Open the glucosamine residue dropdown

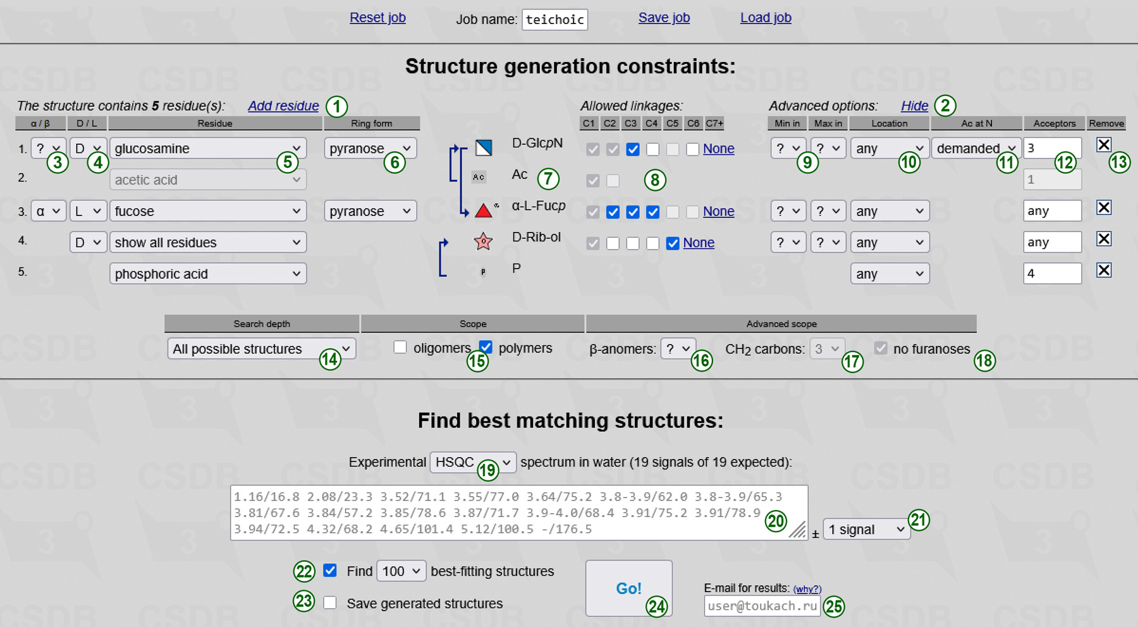pyautogui.click(x=208, y=149)
